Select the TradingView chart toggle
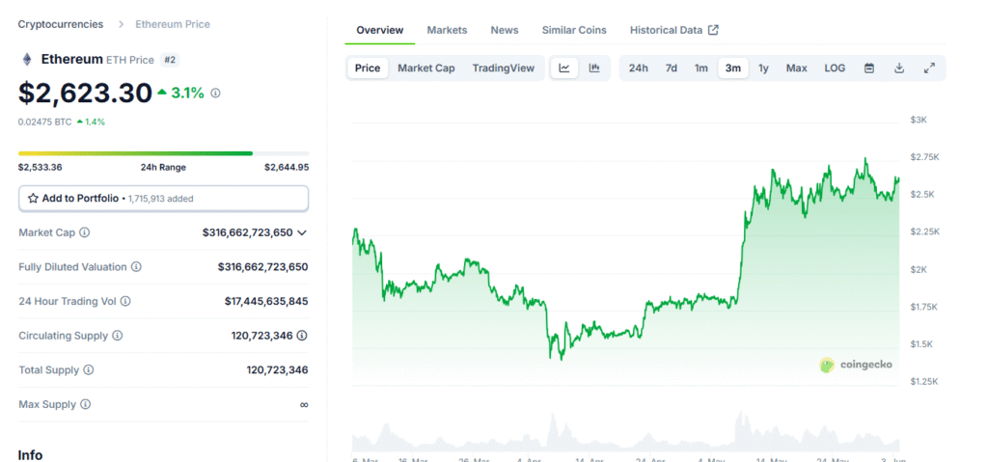Image resolution: width=988 pixels, height=462 pixels. [504, 68]
